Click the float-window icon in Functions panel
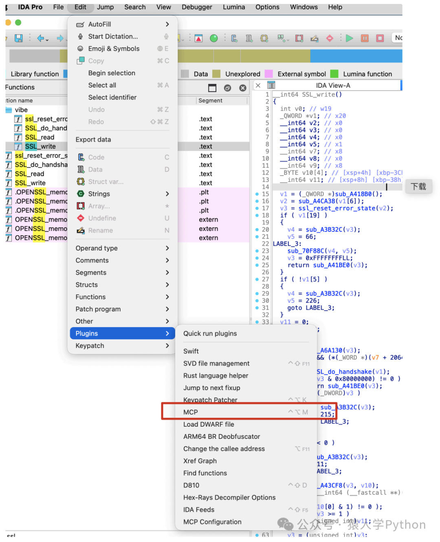The width and height of the screenshot is (440, 542). [227, 88]
